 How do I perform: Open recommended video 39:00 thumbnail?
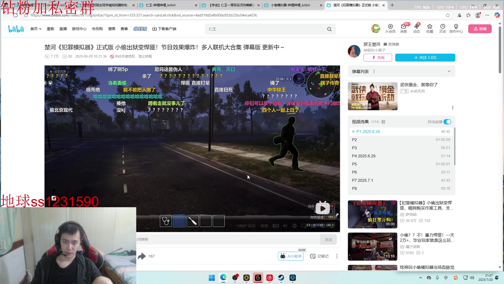coord(372,214)
